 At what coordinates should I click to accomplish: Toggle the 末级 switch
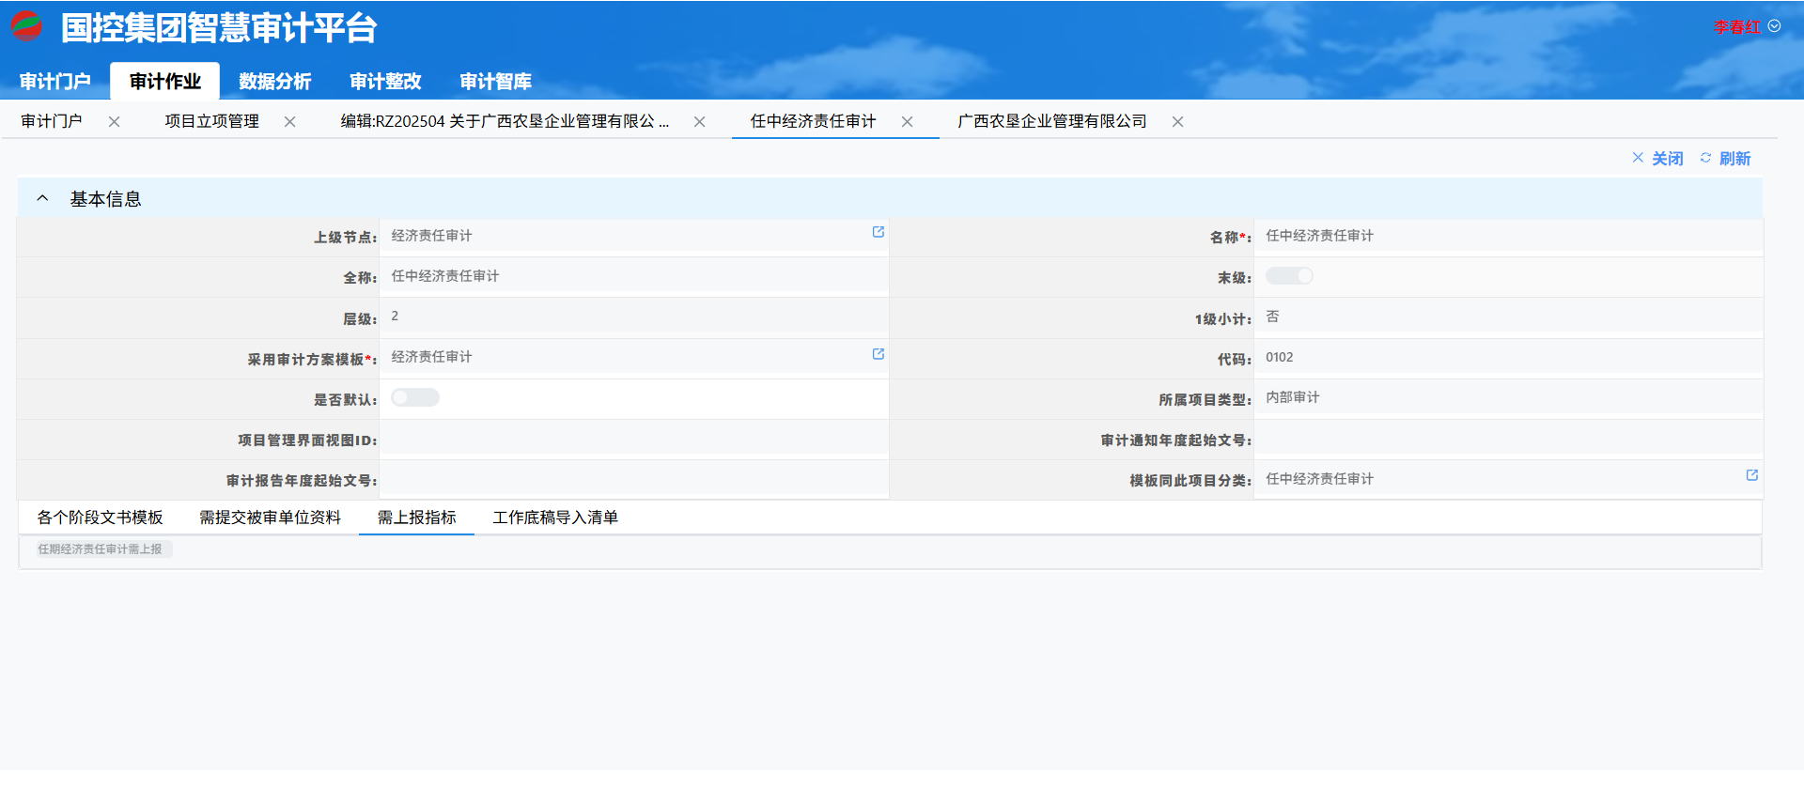click(x=1288, y=276)
